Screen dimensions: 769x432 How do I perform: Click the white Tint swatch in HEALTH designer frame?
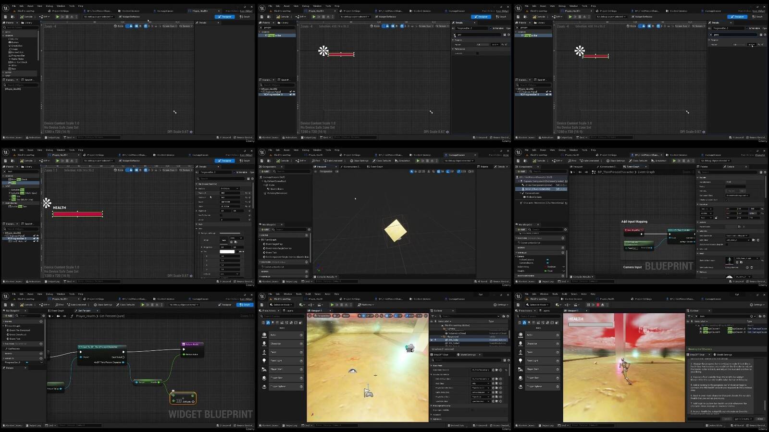(227, 251)
